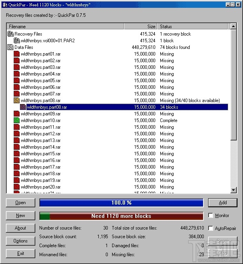Viewport: 243px width, 264px height.
Task: Click the Source block size value 384,000
Action: pyautogui.click(x=196, y=237)
